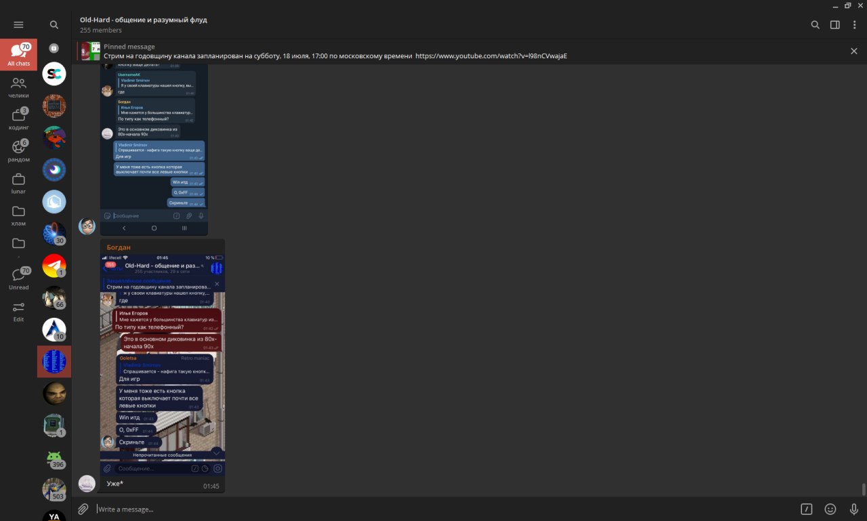This screenshot has width=867, height=521.
Task: Open the Android robot chat with 396 unread
Action: tap(54, 457)
